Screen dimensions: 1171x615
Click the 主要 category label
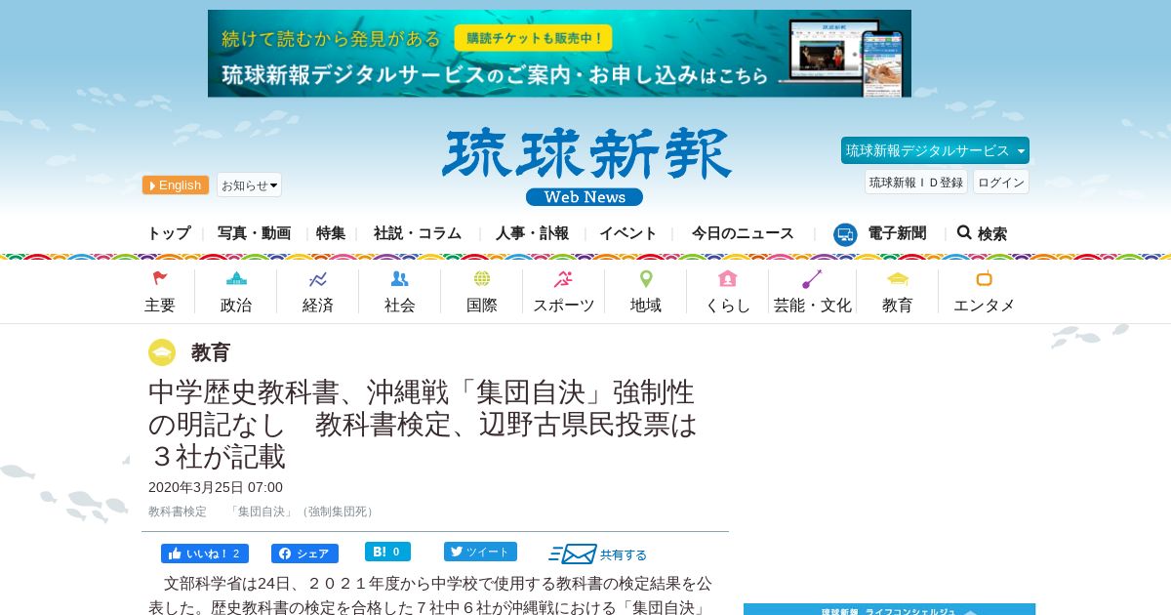click(160, 306)
